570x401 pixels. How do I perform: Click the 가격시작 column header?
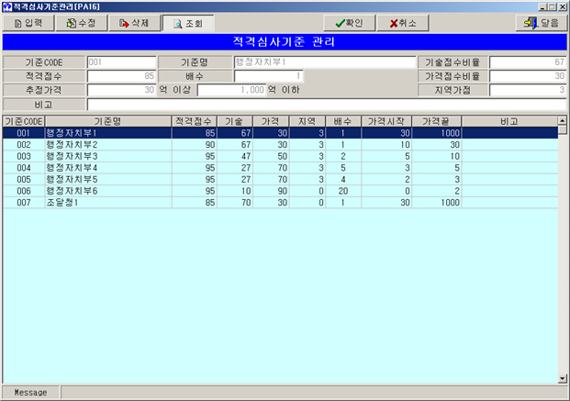tap(385, 121)
